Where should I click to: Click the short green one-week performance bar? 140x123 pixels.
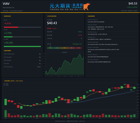point(8,37)
